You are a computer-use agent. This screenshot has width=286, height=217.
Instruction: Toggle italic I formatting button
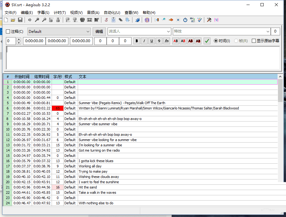pyautogui.click(x=144, y=41)
